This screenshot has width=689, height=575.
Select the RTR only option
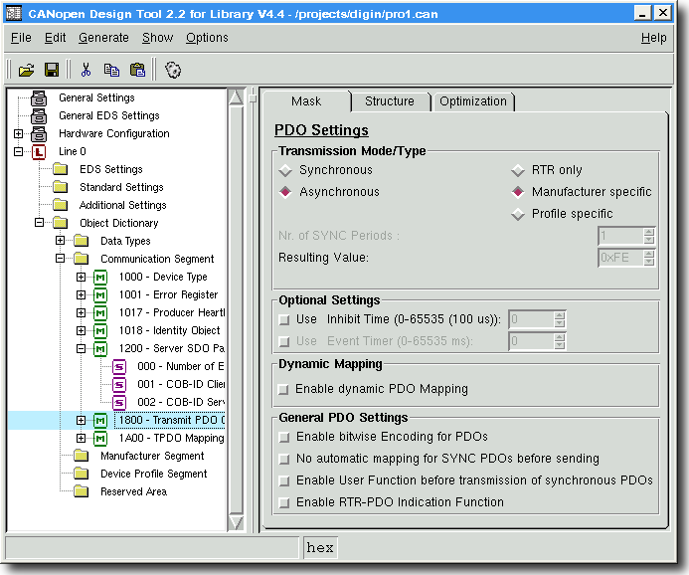coord(518,170)
